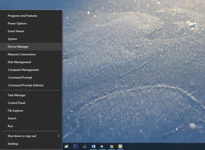
Task: Expand Shut down or sign out submenu
Action: coord(31,136)
